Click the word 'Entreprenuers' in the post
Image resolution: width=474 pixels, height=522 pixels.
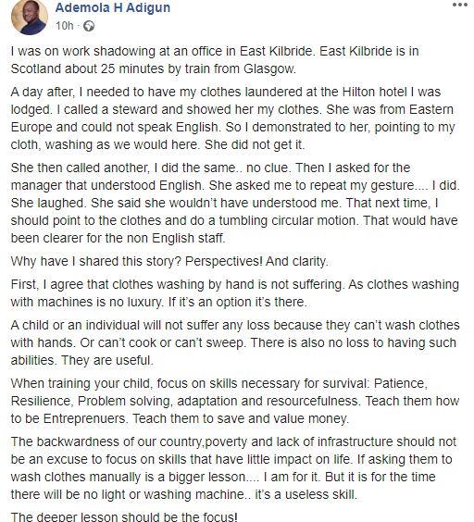point(85,418)
